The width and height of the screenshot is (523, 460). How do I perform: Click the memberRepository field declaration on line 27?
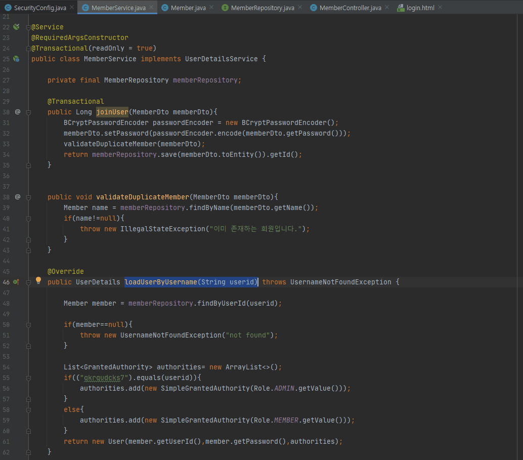coord(205,80)
